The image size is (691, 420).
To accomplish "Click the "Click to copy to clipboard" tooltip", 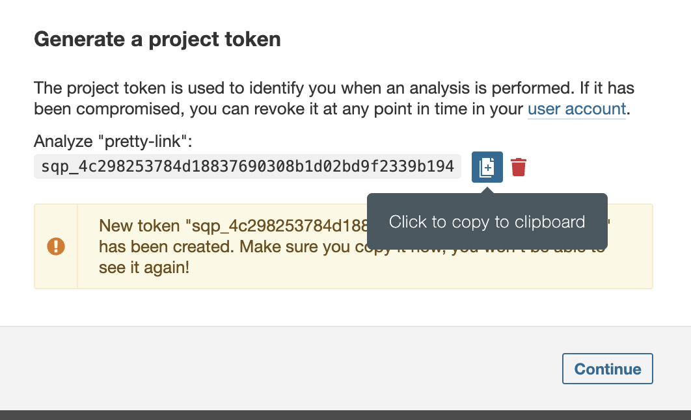I will click(x=487, y=222).
